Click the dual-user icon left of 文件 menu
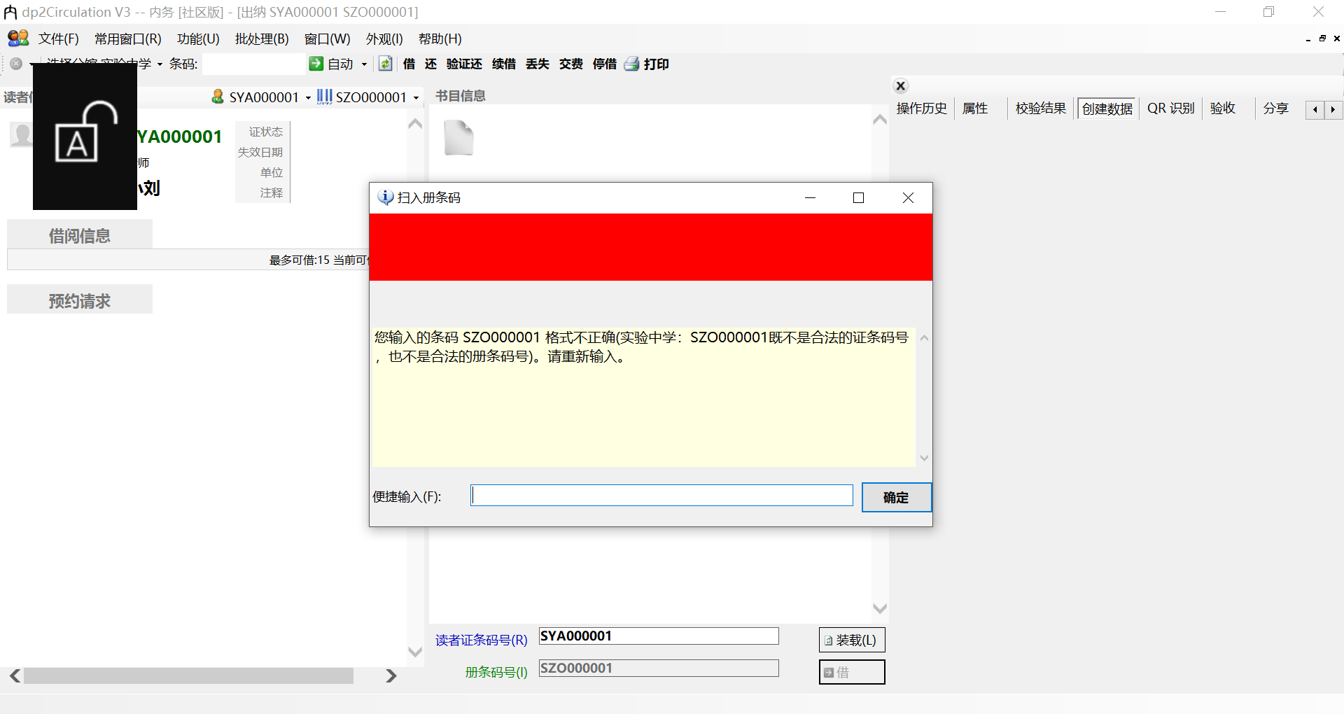Viewport: 1344px width, 714px height. pyautogui.click(x=17, y=38)
